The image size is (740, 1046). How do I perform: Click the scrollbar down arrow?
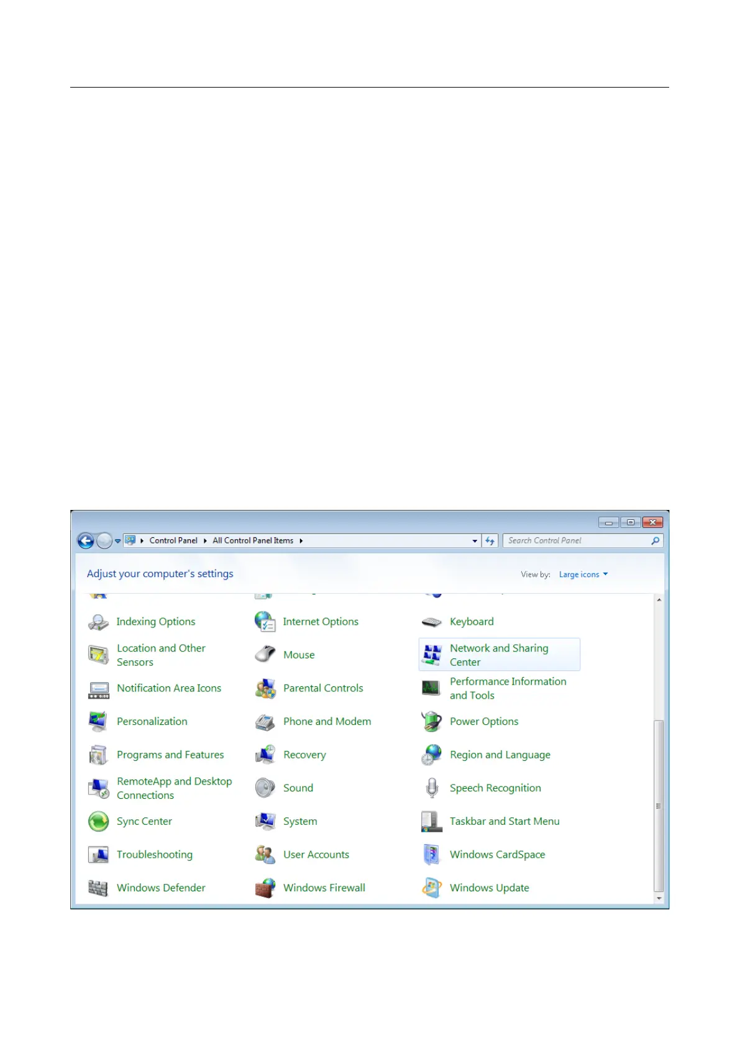click(659, 898)
